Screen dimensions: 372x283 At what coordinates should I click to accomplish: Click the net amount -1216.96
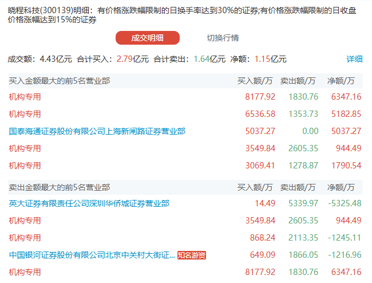(345, 255)
